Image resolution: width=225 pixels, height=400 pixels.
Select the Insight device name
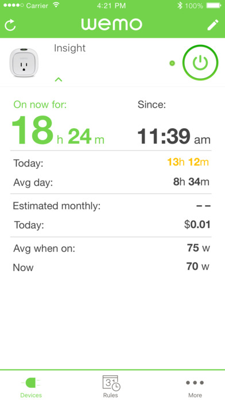(69, 48)
